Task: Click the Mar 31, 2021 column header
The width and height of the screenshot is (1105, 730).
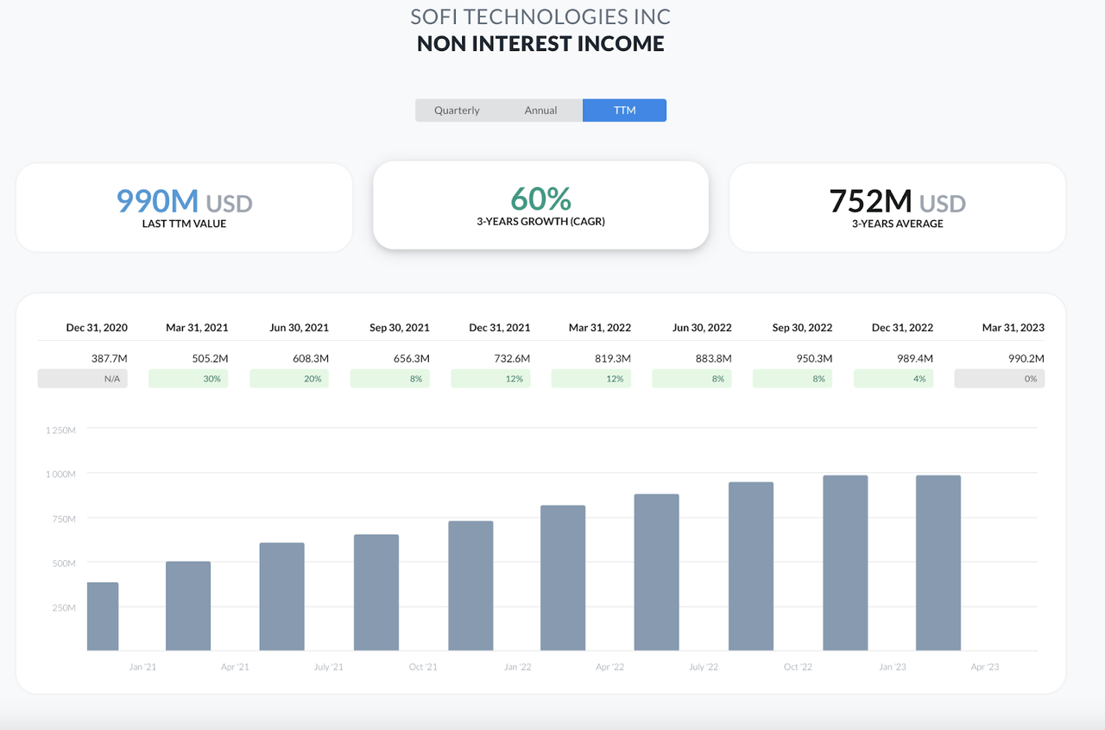Action: tap(197, 328)
